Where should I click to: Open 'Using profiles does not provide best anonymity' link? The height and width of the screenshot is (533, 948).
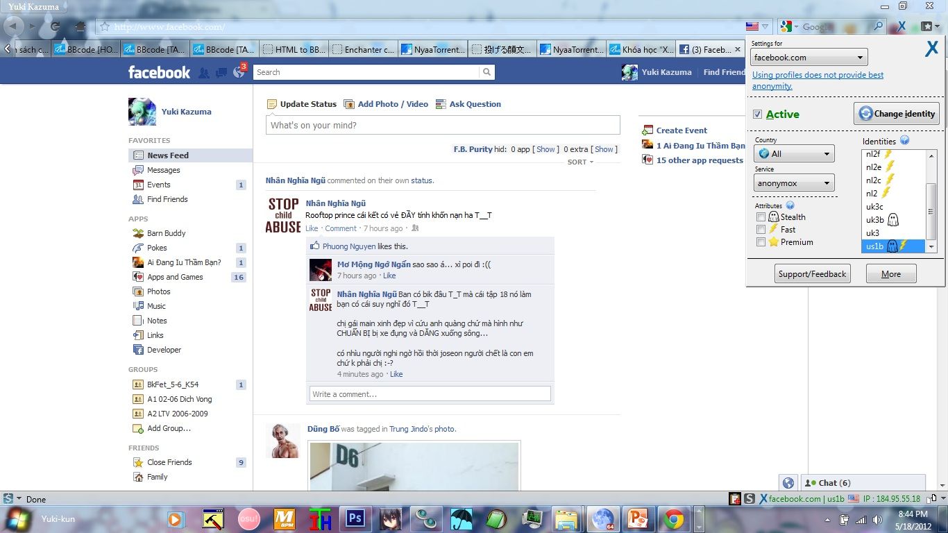[x=818, y=81]
